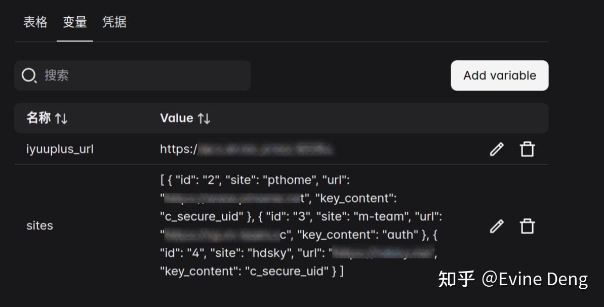The width and height of the screenshot is (604, 307).
Task: Click the Value column header label
Action: coord(177,118)
